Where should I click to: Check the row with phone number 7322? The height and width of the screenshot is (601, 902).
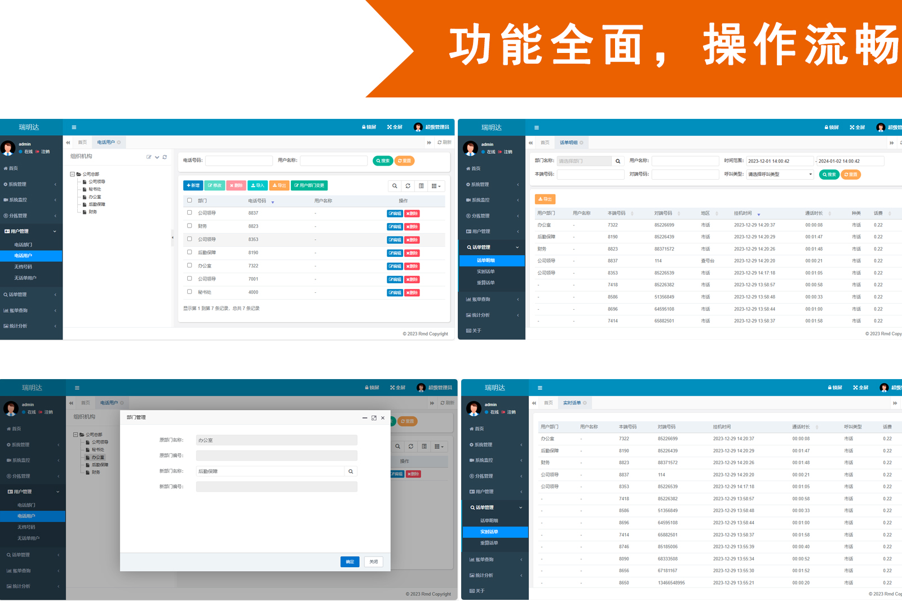point(189,265)
